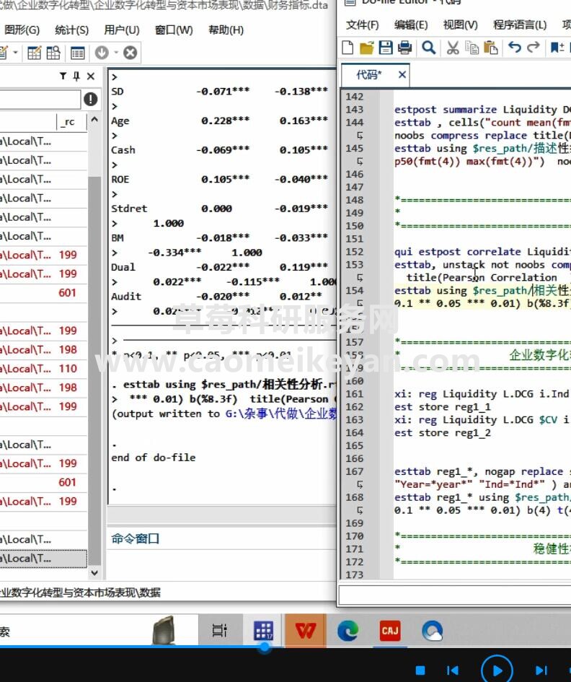The width and height of the screenshot is (571, 682).
Task: Open the 帮助(H) menu
Action: coord(226,30)
